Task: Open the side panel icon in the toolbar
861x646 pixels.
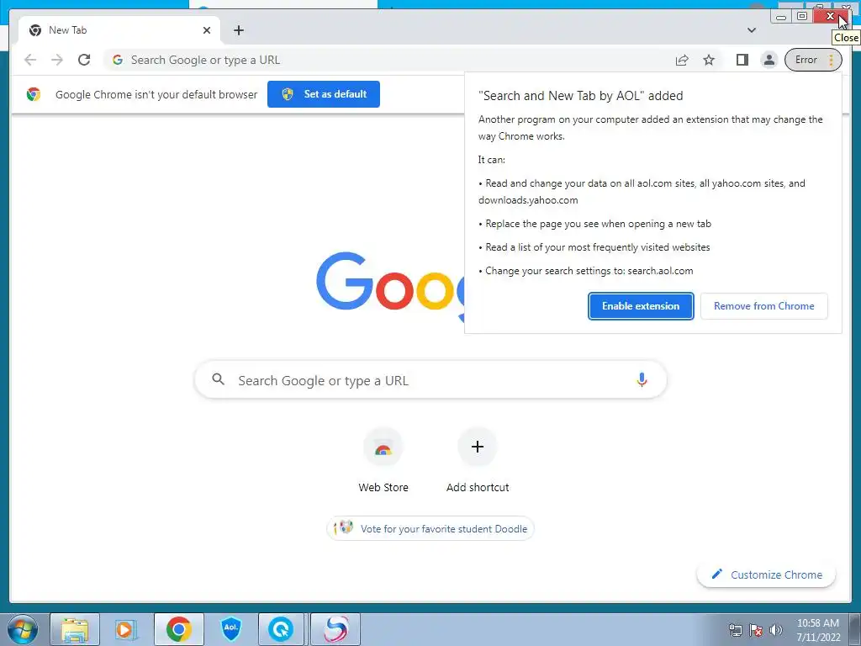Action: click(742, 60)
